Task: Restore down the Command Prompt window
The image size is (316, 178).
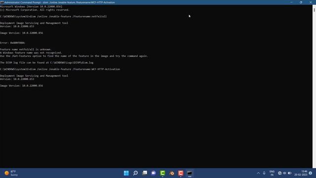Action: point(301,2)
